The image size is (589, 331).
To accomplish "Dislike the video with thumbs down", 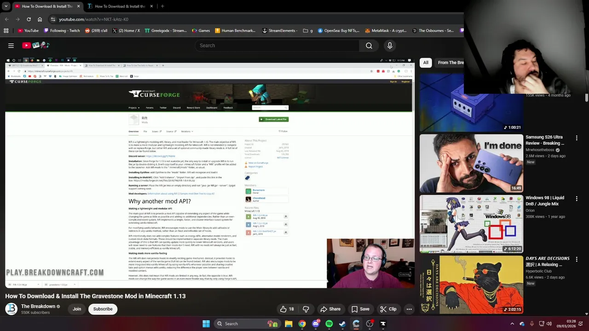I will (306, 309).
